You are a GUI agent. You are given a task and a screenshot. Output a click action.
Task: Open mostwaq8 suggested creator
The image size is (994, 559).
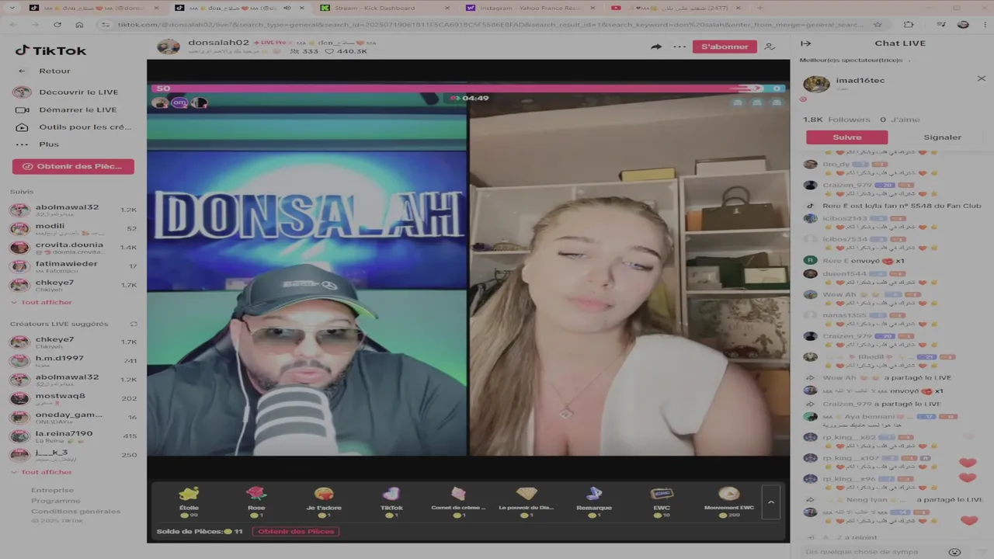73,398
